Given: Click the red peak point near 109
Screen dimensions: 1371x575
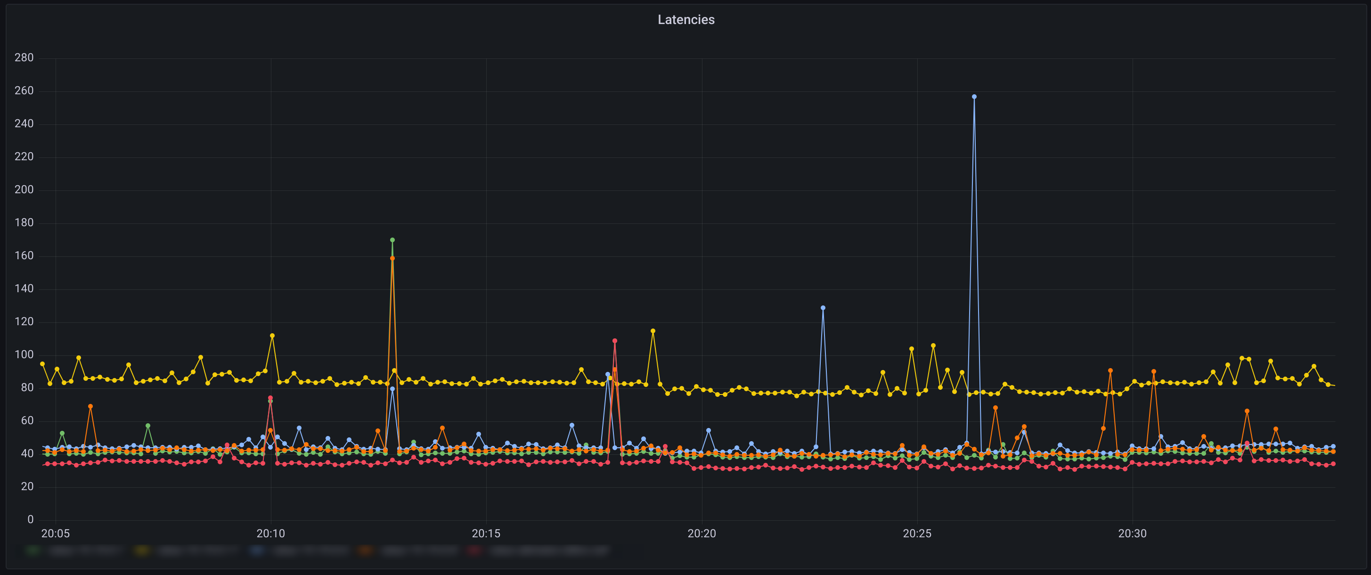Looking at the screenshot, I should click(x=615, y=341).
